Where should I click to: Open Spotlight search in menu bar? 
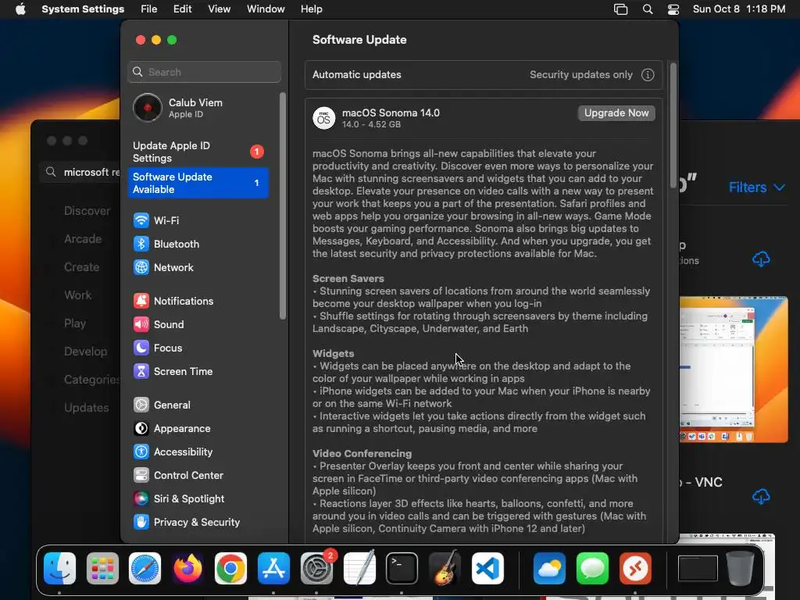(648, 9)
